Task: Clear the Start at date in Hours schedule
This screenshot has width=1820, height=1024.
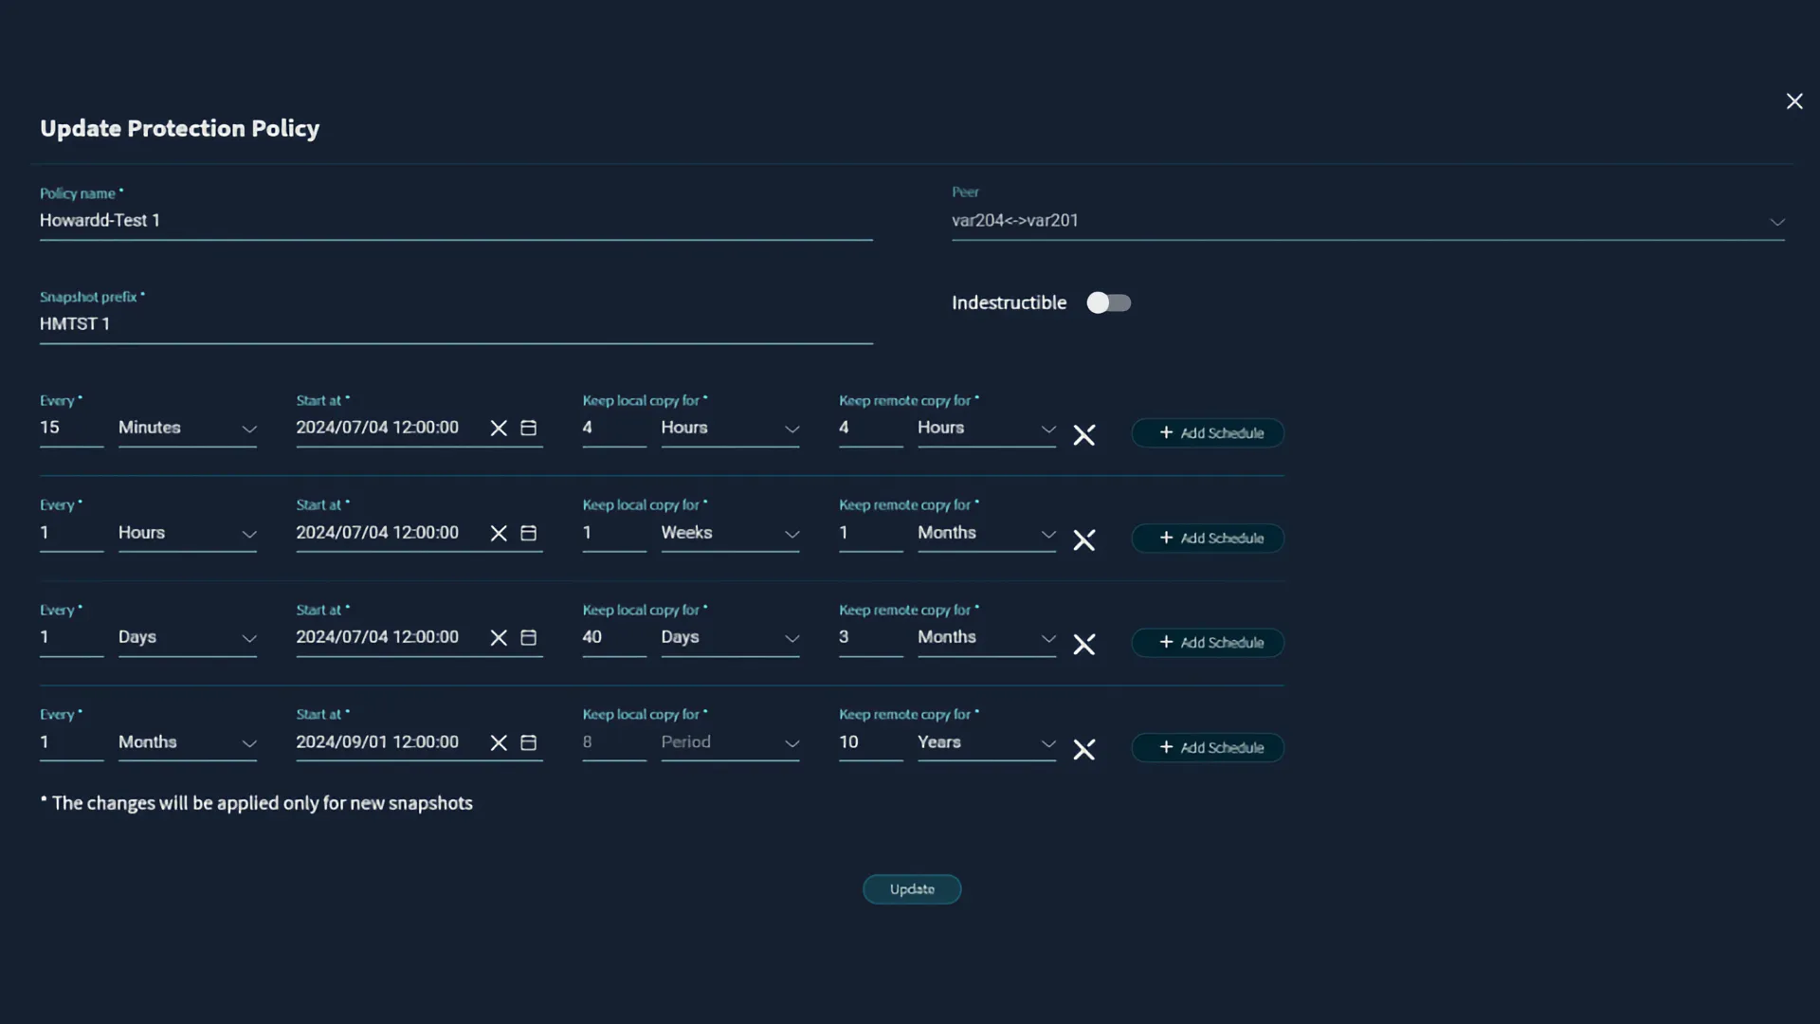Action: coord(499,534)
